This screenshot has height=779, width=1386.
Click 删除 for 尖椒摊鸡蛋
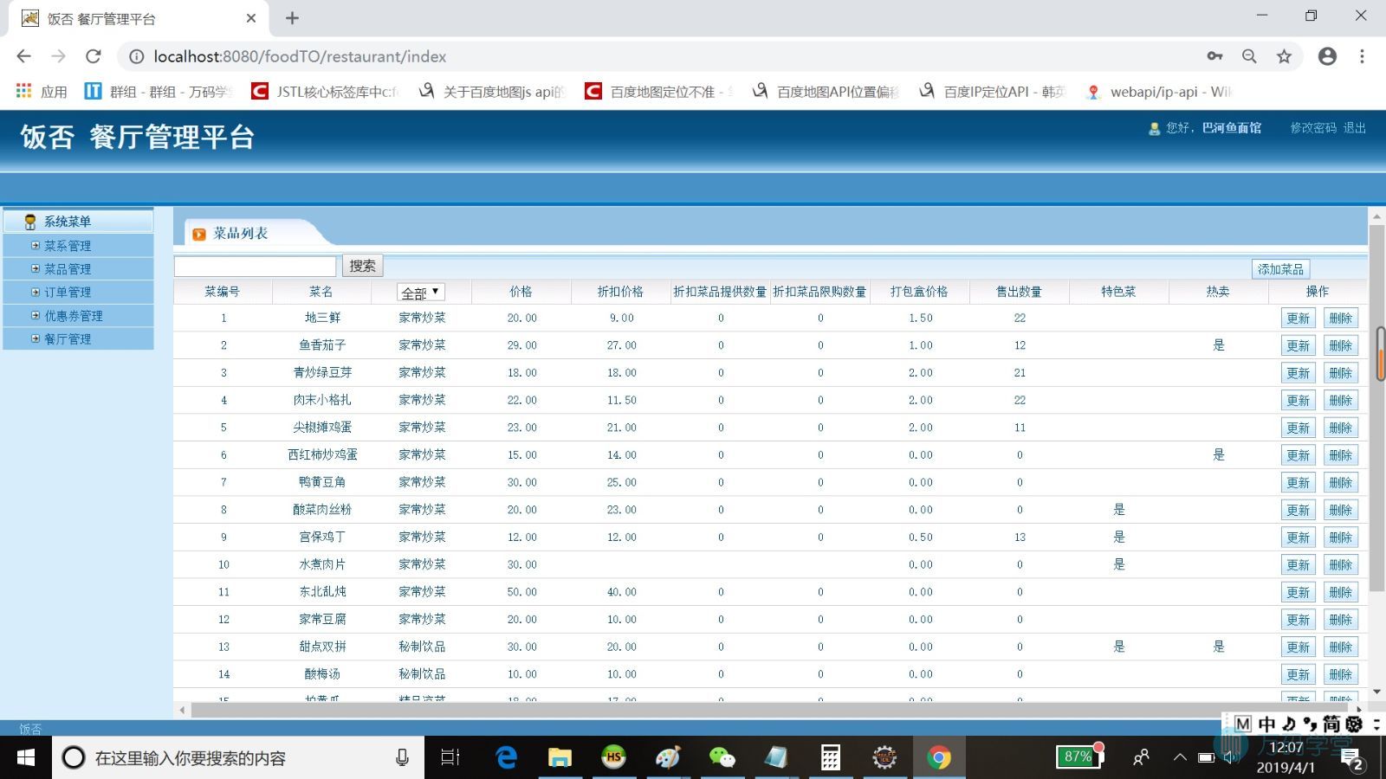click(x=1340, y=428)
